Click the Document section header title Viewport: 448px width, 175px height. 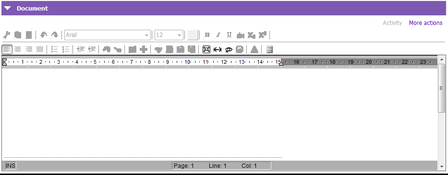(x=32, y=8)
